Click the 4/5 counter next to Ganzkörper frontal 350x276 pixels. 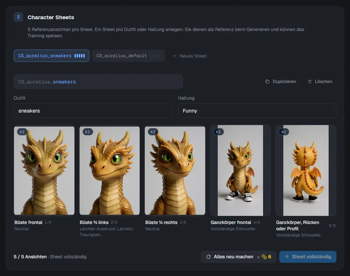(x=257, y=222)
